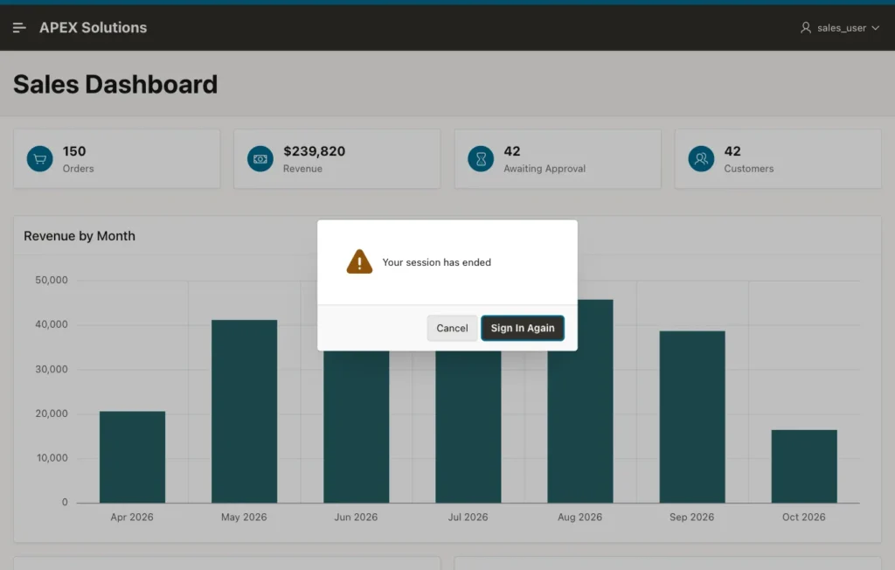Image resolution: width=895 pixels, height=570 pixels.
Task: Click the Oct 2026 revenue bar
Action: 804,467
